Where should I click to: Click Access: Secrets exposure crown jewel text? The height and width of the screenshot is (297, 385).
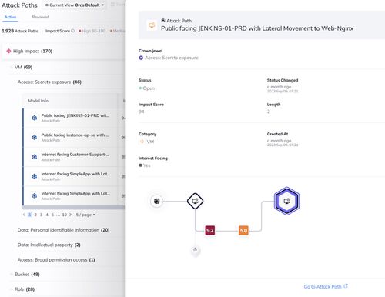(172, 58)
